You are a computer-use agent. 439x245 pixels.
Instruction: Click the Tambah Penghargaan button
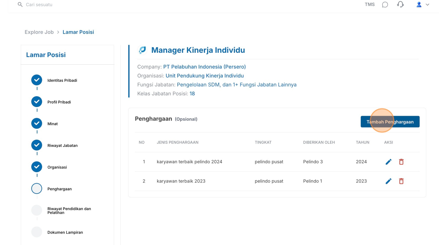390,122
